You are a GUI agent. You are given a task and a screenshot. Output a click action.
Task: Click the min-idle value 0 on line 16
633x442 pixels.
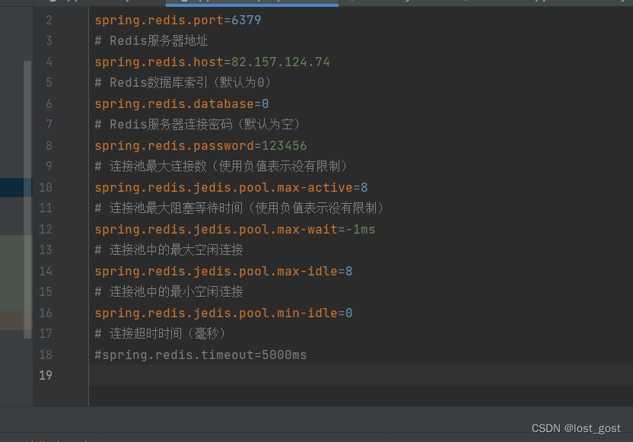348,312
